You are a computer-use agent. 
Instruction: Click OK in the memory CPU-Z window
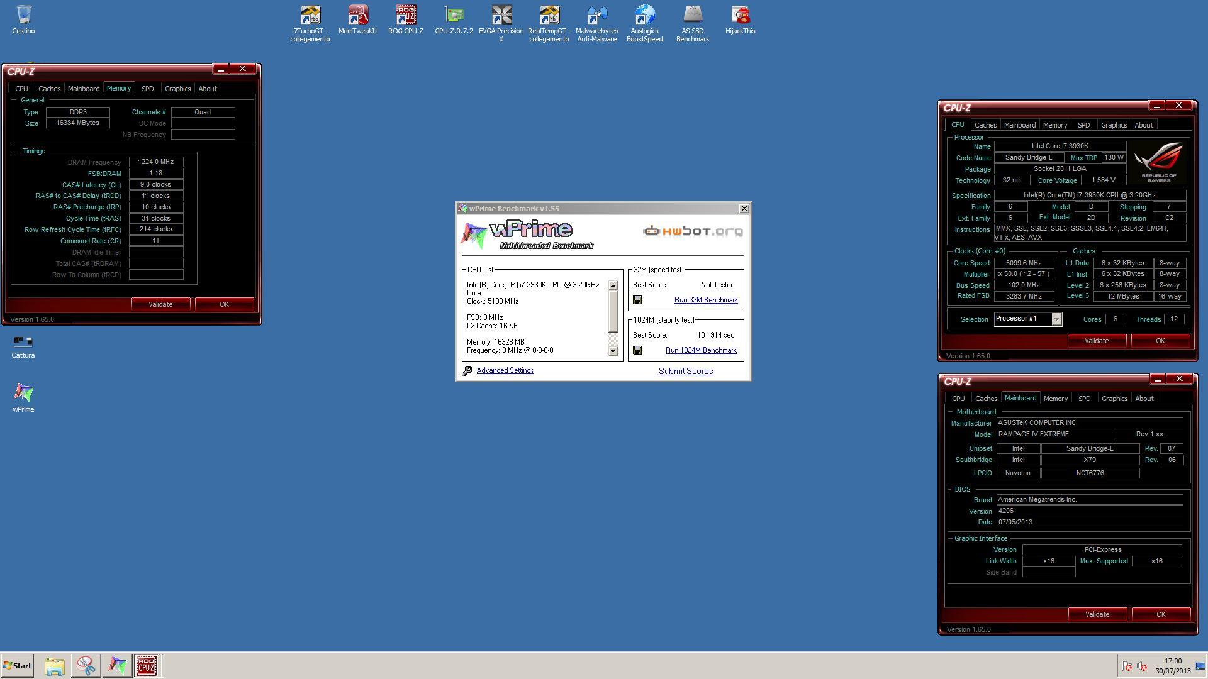(224, 304)
